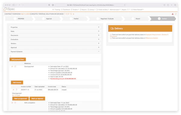Expand the Vendors section
This screenshot has width=181, height=115.
coord(55,43)
